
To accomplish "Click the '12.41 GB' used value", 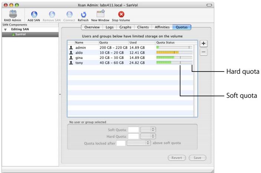I will [x=137, y=53].
